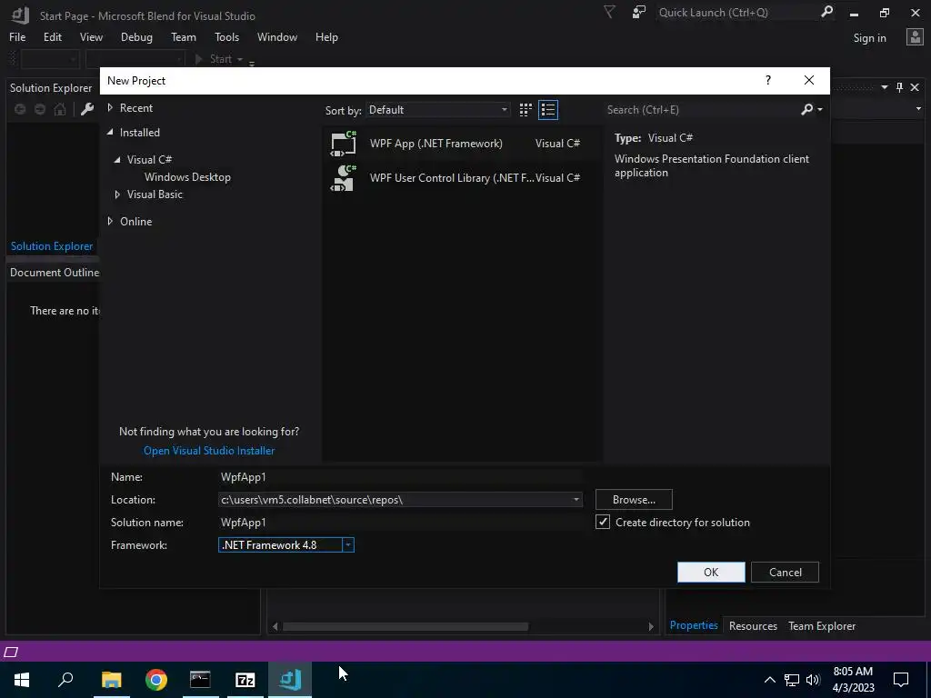
Task: Open the Debug menu
Action: click(x=136, y=36)
